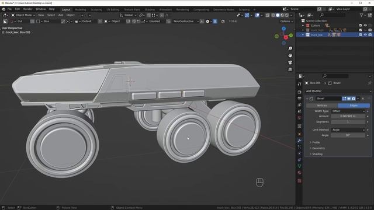Open the Physics properties tab icon
This screenshot has height=210, width=374.
(x=299, y=153)
